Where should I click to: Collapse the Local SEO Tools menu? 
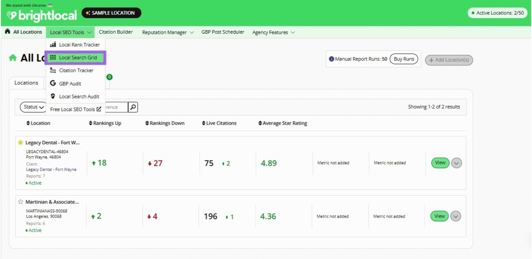[x=71, y=33]
